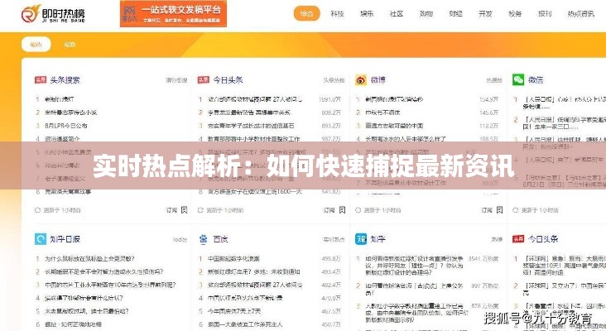This screenshot has width=606, height=331.
Task: Switch to the 科技 category tab
Action: [x=337, y=13]
